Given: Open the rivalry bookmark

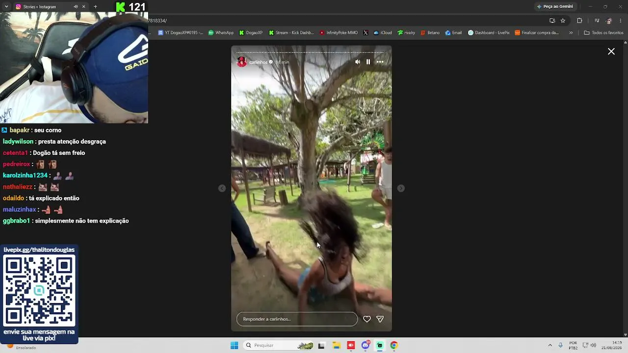Looking at the screenshot, I should [406, 33].
